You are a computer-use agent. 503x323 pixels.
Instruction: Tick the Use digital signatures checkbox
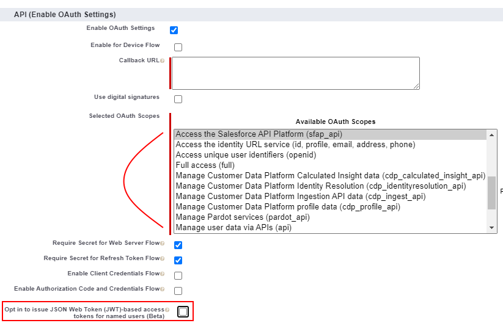pos(178,100)
